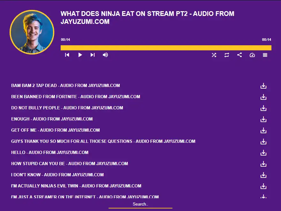
Task: Skip to the next track
Action: 93,55
